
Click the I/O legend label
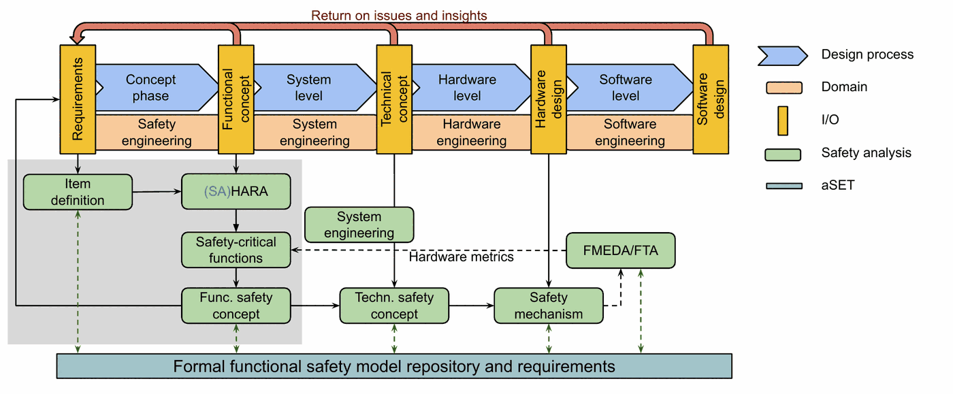[x=830, y=120]
